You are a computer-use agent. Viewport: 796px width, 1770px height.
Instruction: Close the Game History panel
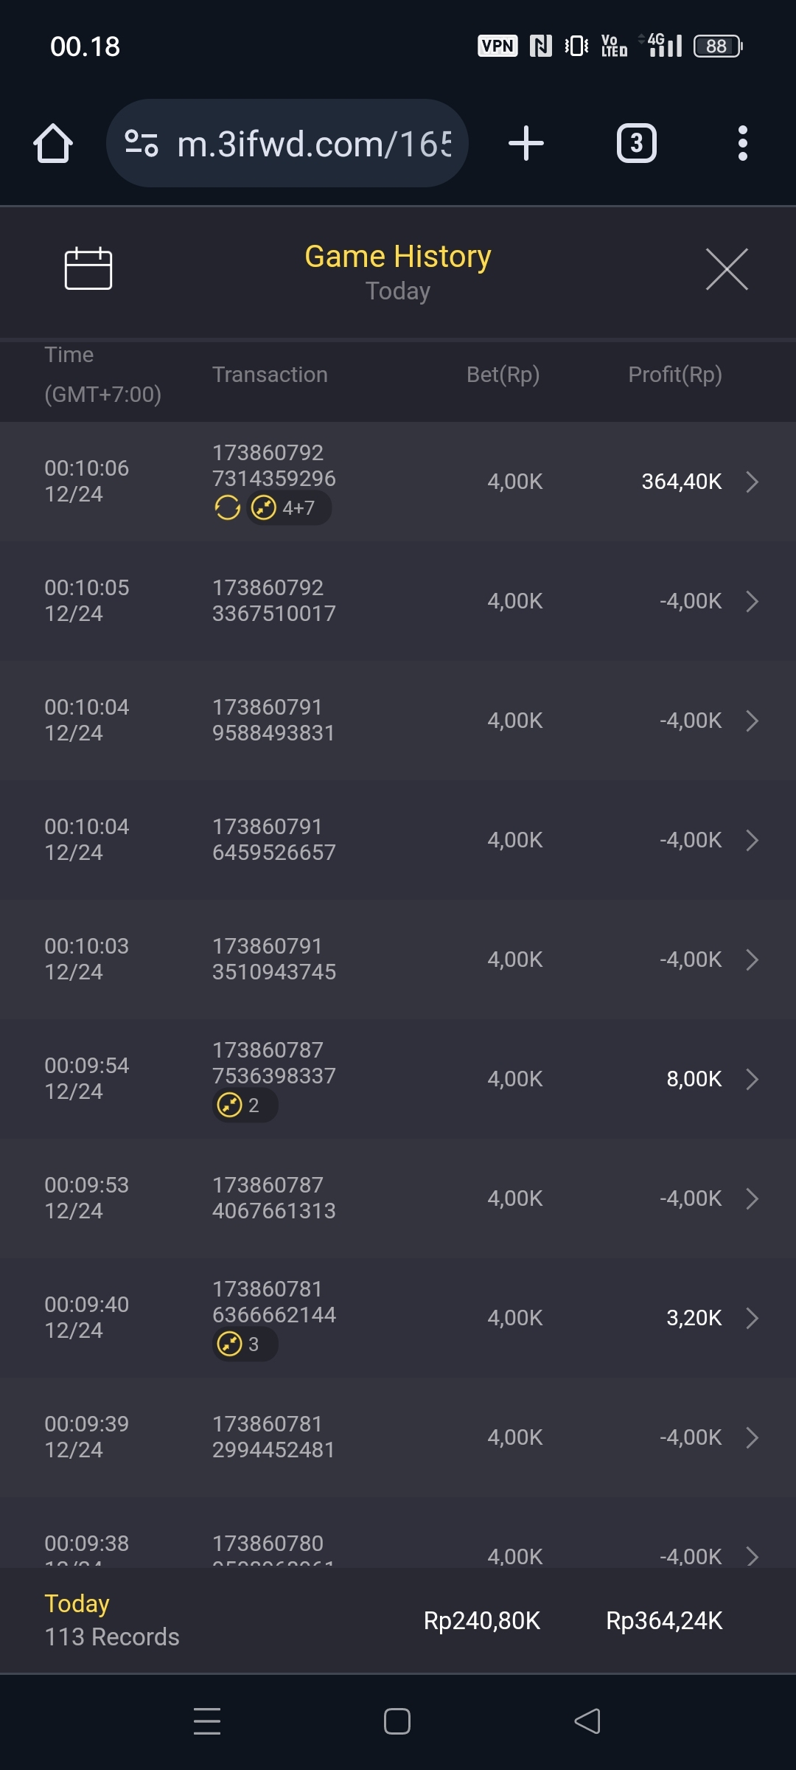point(727,269)
